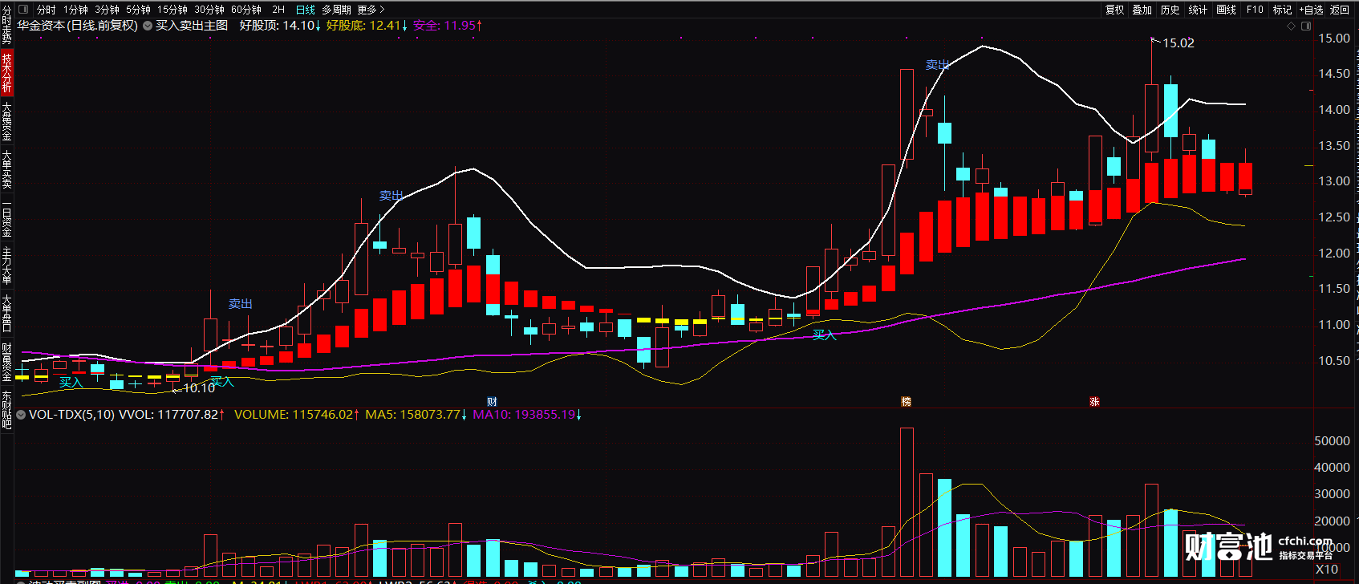Open 财富资金 sidebar tab
1359x584 pixels.
tap(6, 362)
